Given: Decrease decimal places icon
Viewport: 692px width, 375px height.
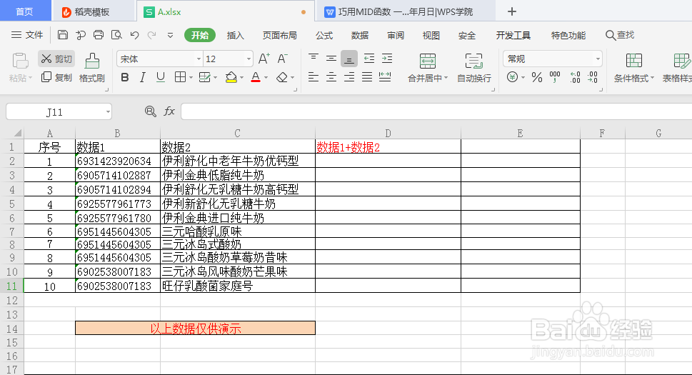Looking at the screenshot, I should [x=593, y=78].
